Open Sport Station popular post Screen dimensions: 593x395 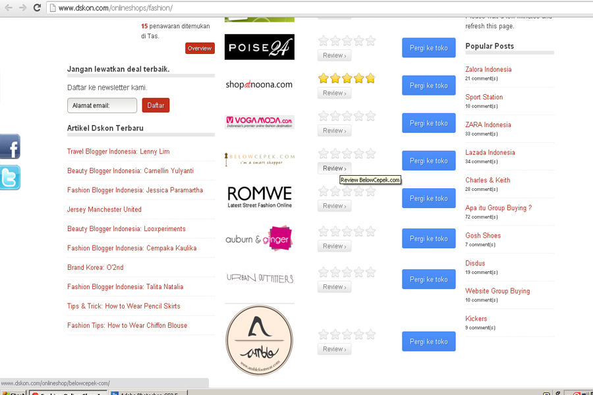click(484, 97)
